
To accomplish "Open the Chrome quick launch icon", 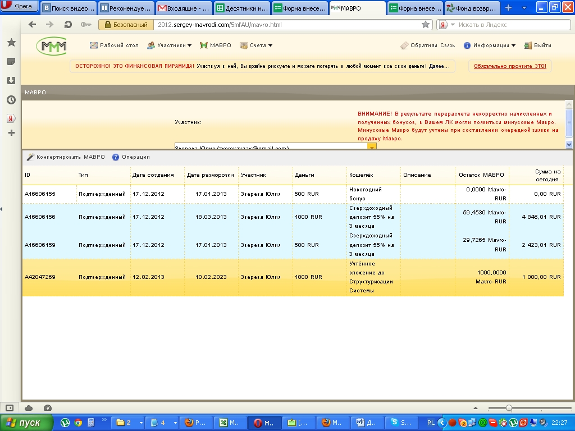I will (x=78, y=423).
